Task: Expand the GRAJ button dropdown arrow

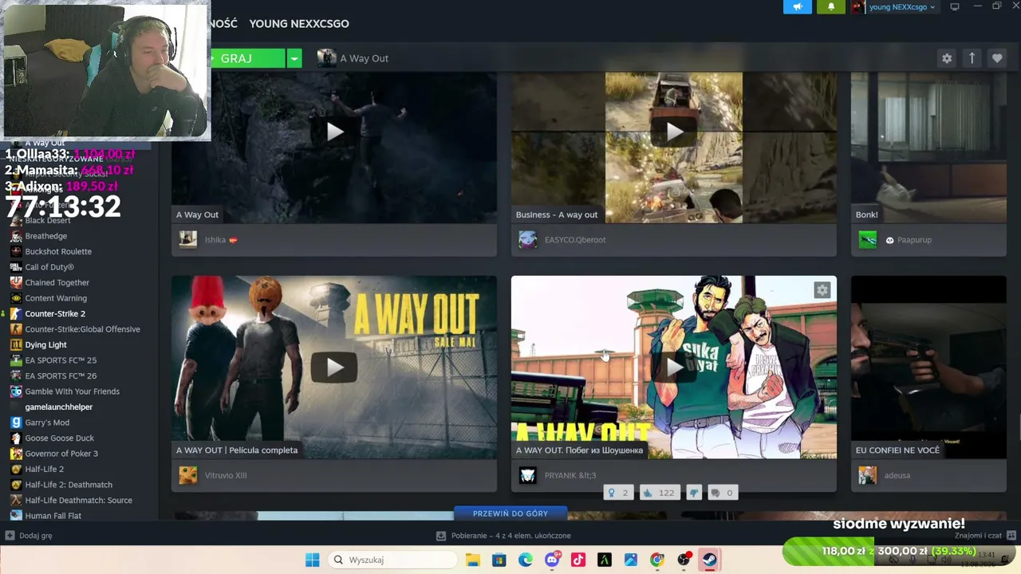Action: 294,58
